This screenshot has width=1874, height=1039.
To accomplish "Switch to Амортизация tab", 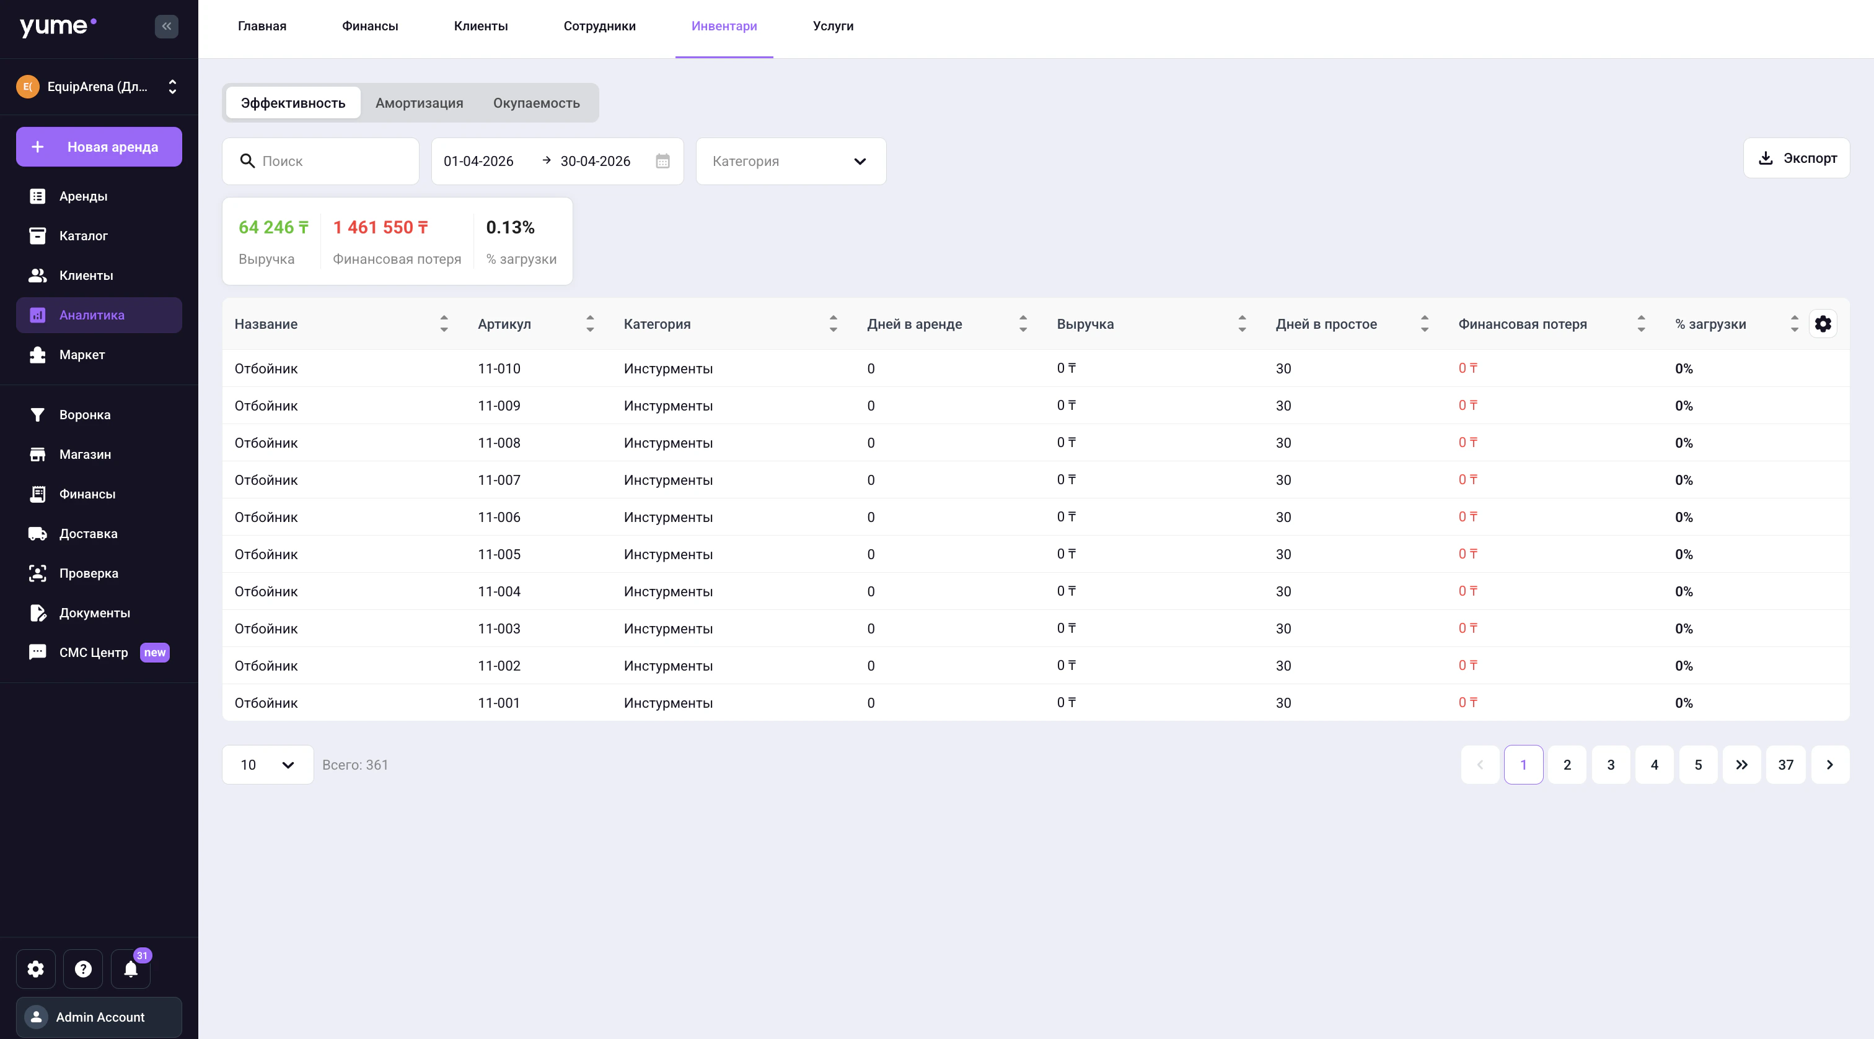I will pyautogui.click(x=419, y=103).
